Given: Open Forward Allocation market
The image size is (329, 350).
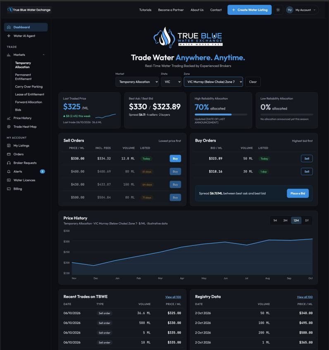Looking at the screenshot, I should click(29, 102).
